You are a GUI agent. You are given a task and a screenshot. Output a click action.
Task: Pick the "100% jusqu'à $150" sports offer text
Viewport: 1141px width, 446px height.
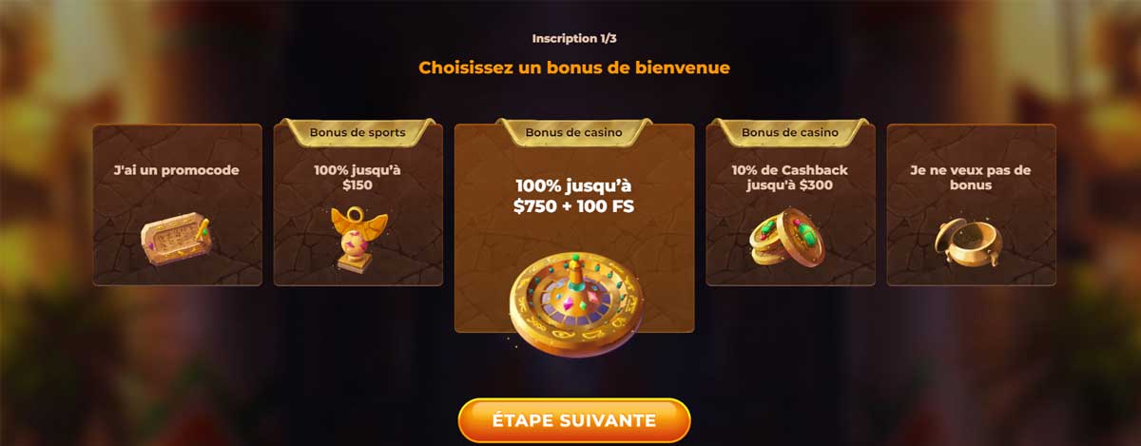(358, 178)
